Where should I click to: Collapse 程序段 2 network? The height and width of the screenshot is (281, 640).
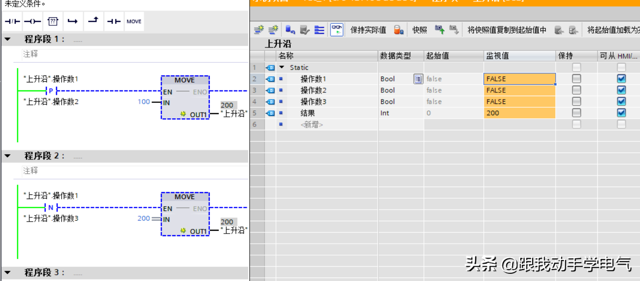coord(8,156)
